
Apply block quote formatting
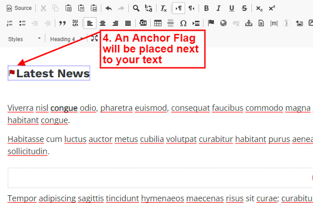pyautogui.click(x=62, y=23)
